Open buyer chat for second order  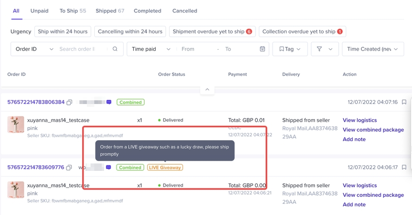(109, 168)
